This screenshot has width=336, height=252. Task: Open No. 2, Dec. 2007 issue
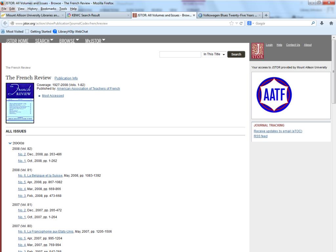[x=22, y=210]
